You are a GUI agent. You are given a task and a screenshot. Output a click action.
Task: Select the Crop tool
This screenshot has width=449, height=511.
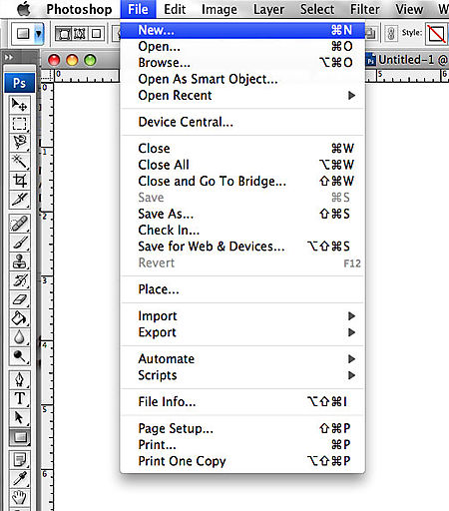click(19, 181)
